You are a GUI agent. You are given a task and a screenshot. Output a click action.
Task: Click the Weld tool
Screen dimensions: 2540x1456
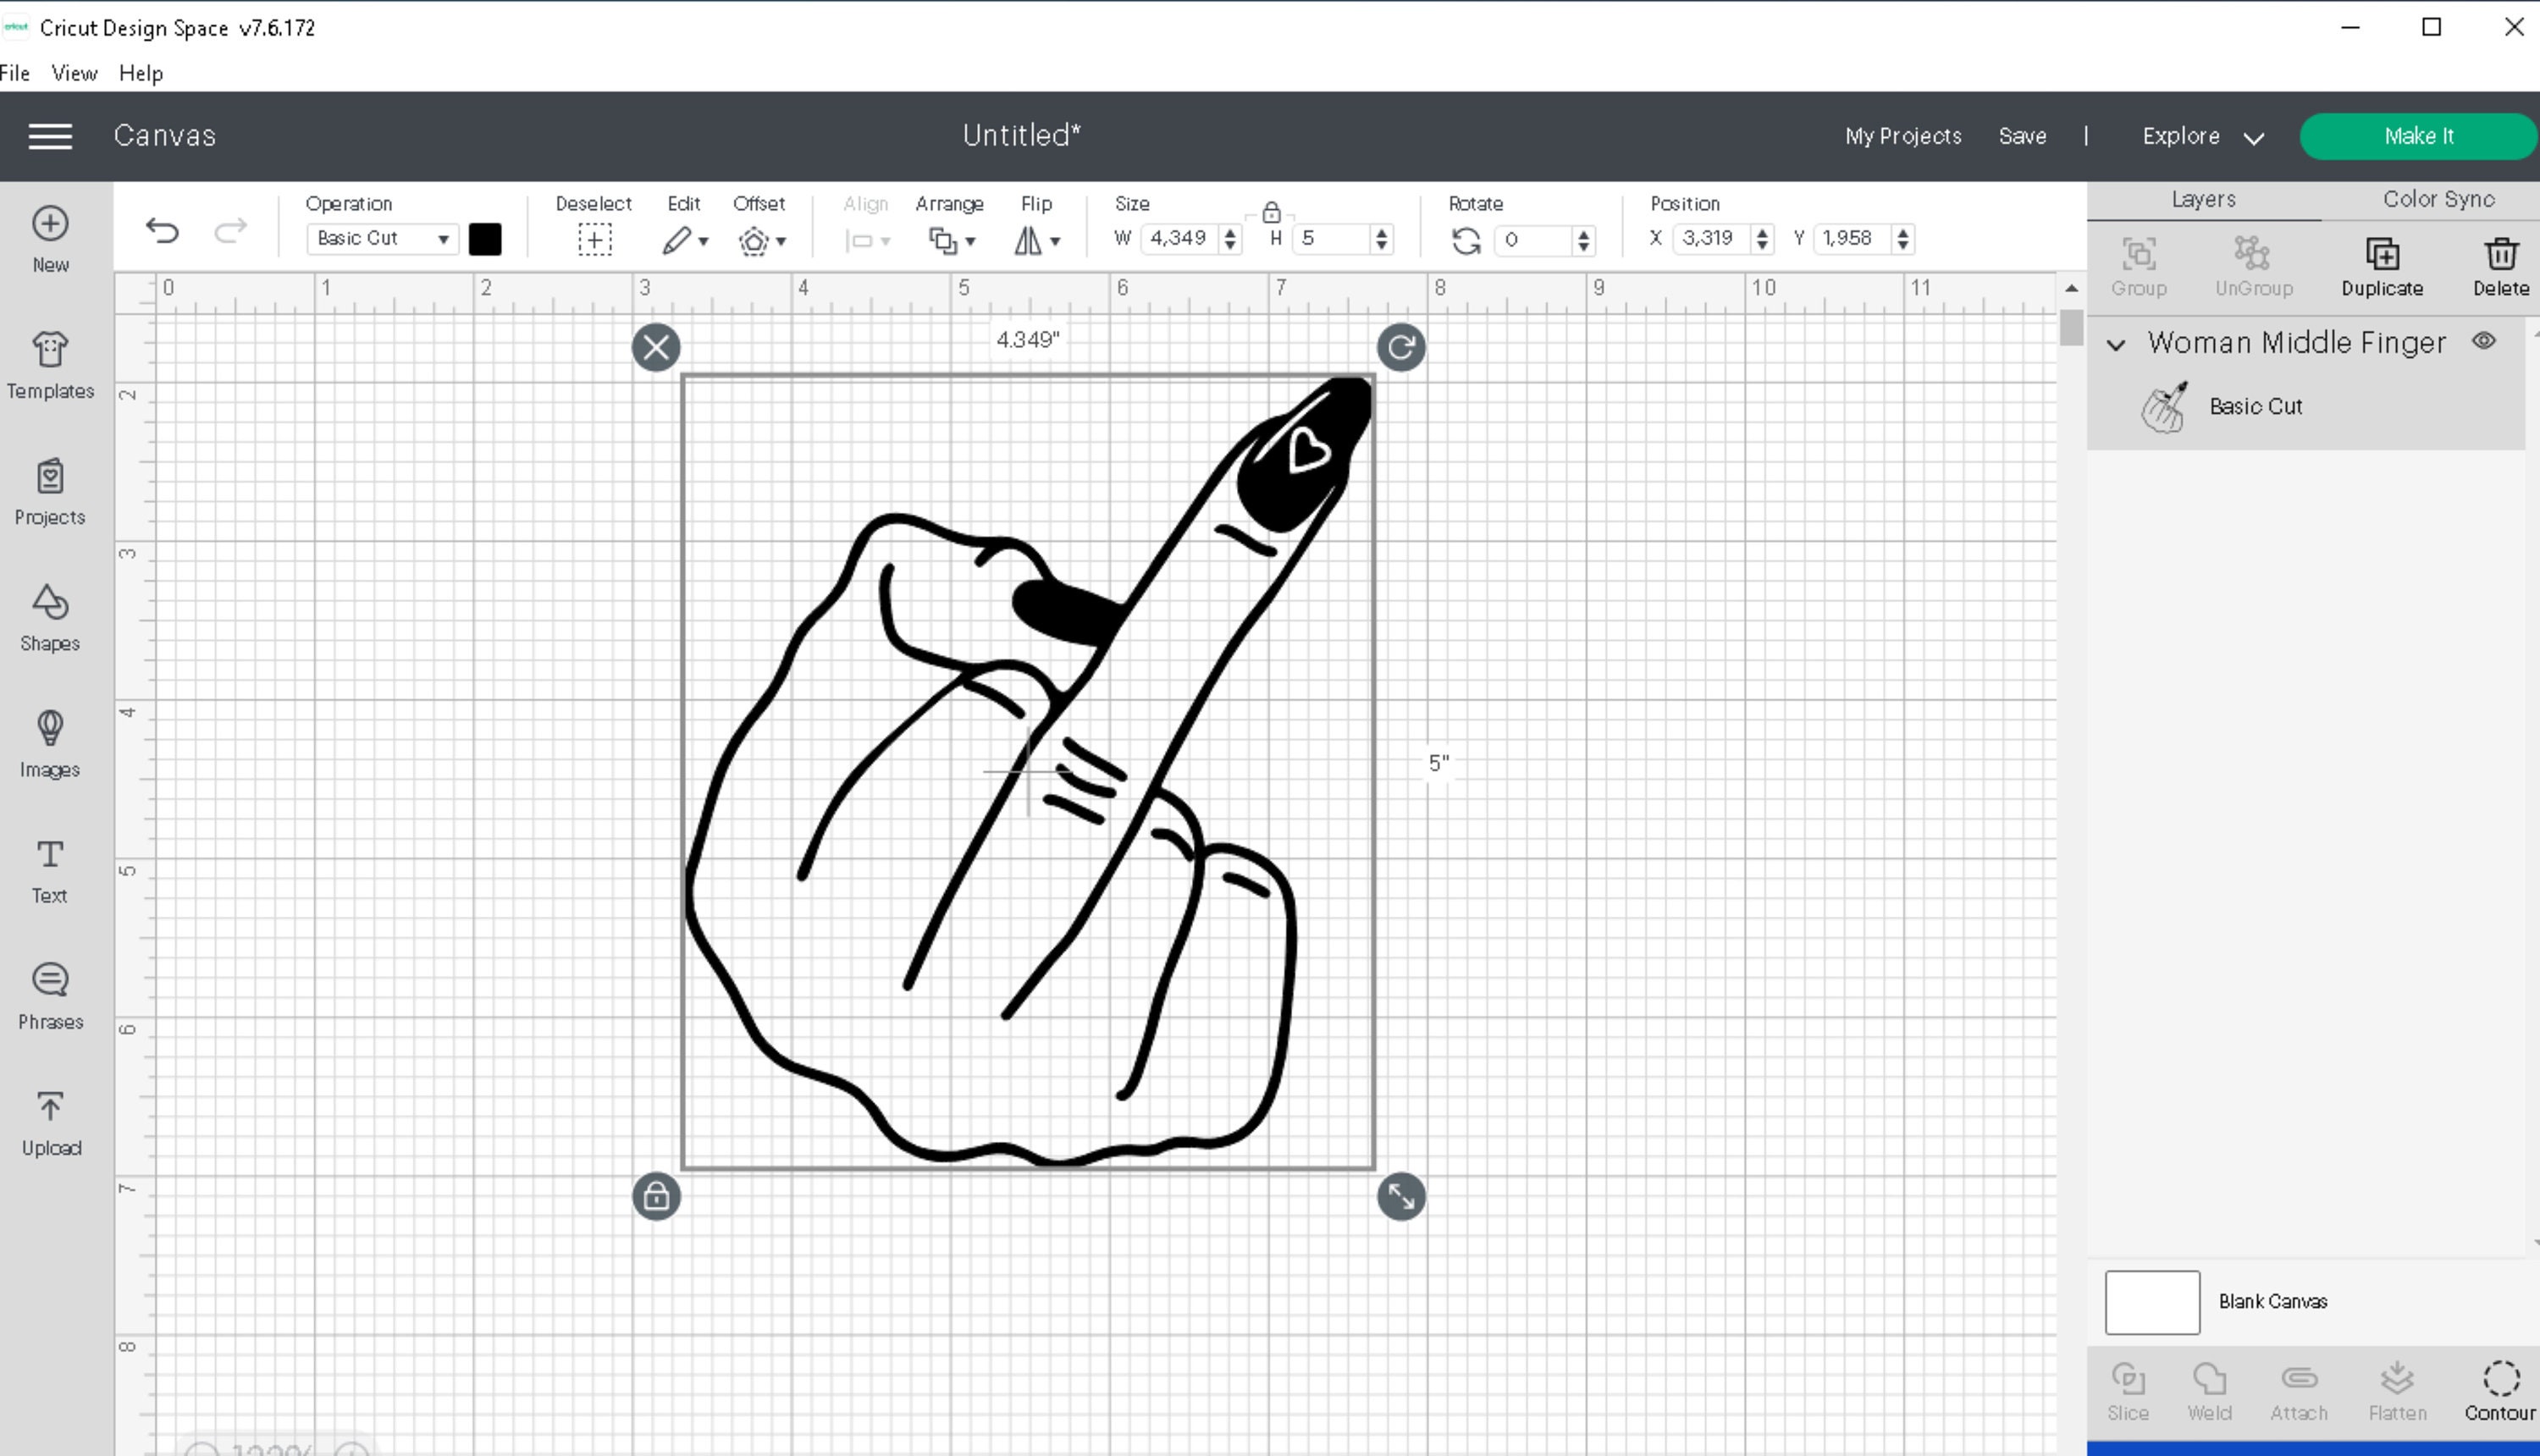(2209, 1391)
